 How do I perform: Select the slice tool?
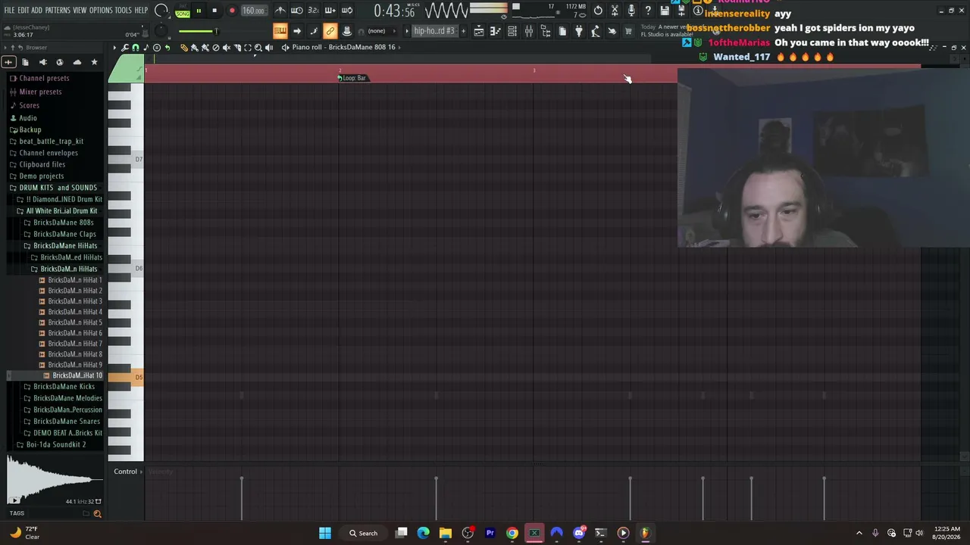(237, 48)
